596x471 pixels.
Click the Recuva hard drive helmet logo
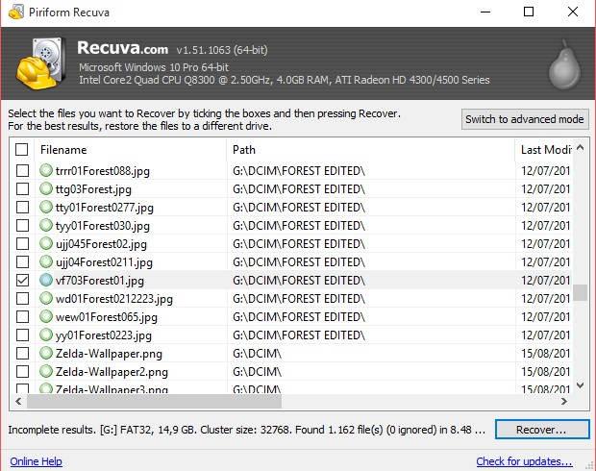pos(39,63)
